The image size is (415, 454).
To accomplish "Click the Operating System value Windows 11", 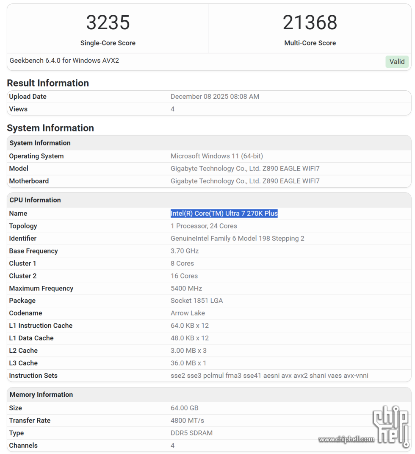I will click(x=217, y=156).
